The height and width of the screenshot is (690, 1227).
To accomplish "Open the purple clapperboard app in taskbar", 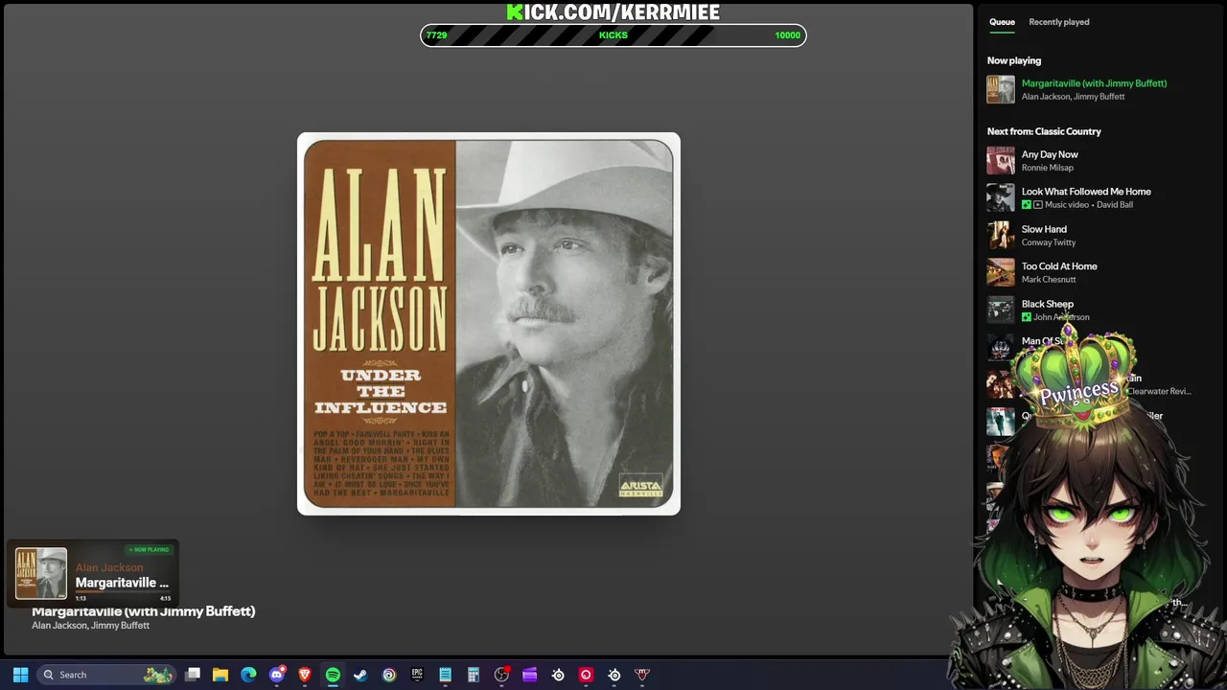I will click(529, 675).
